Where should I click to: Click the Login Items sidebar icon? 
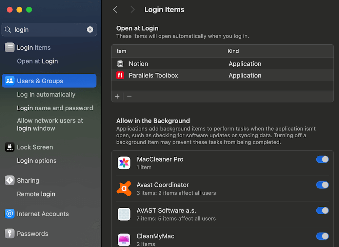[9, 47]
